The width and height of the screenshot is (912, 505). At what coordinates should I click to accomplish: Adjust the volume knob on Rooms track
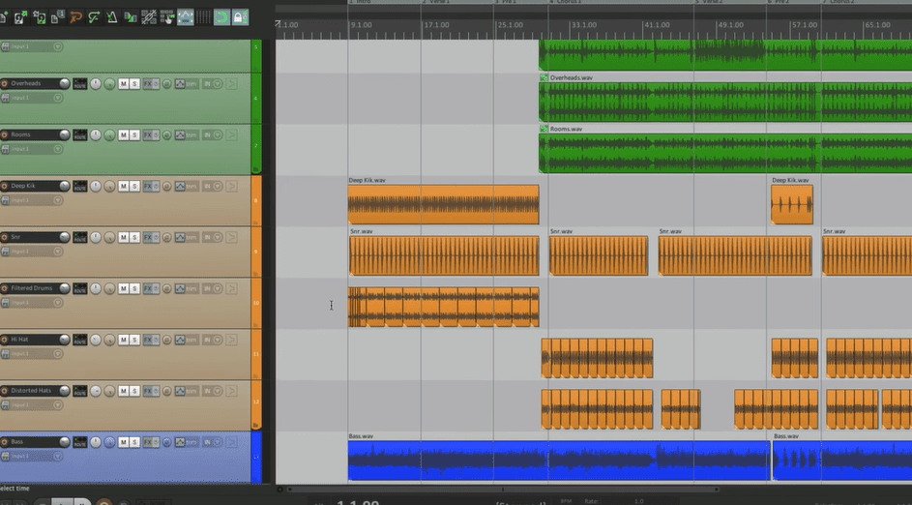click(x=96, y=135)
